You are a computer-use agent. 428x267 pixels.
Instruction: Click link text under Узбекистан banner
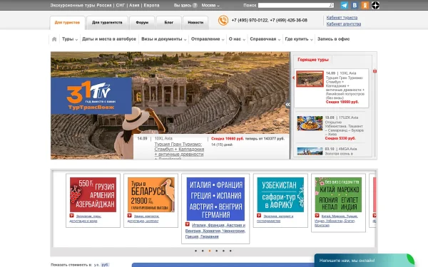click(275, 219)
